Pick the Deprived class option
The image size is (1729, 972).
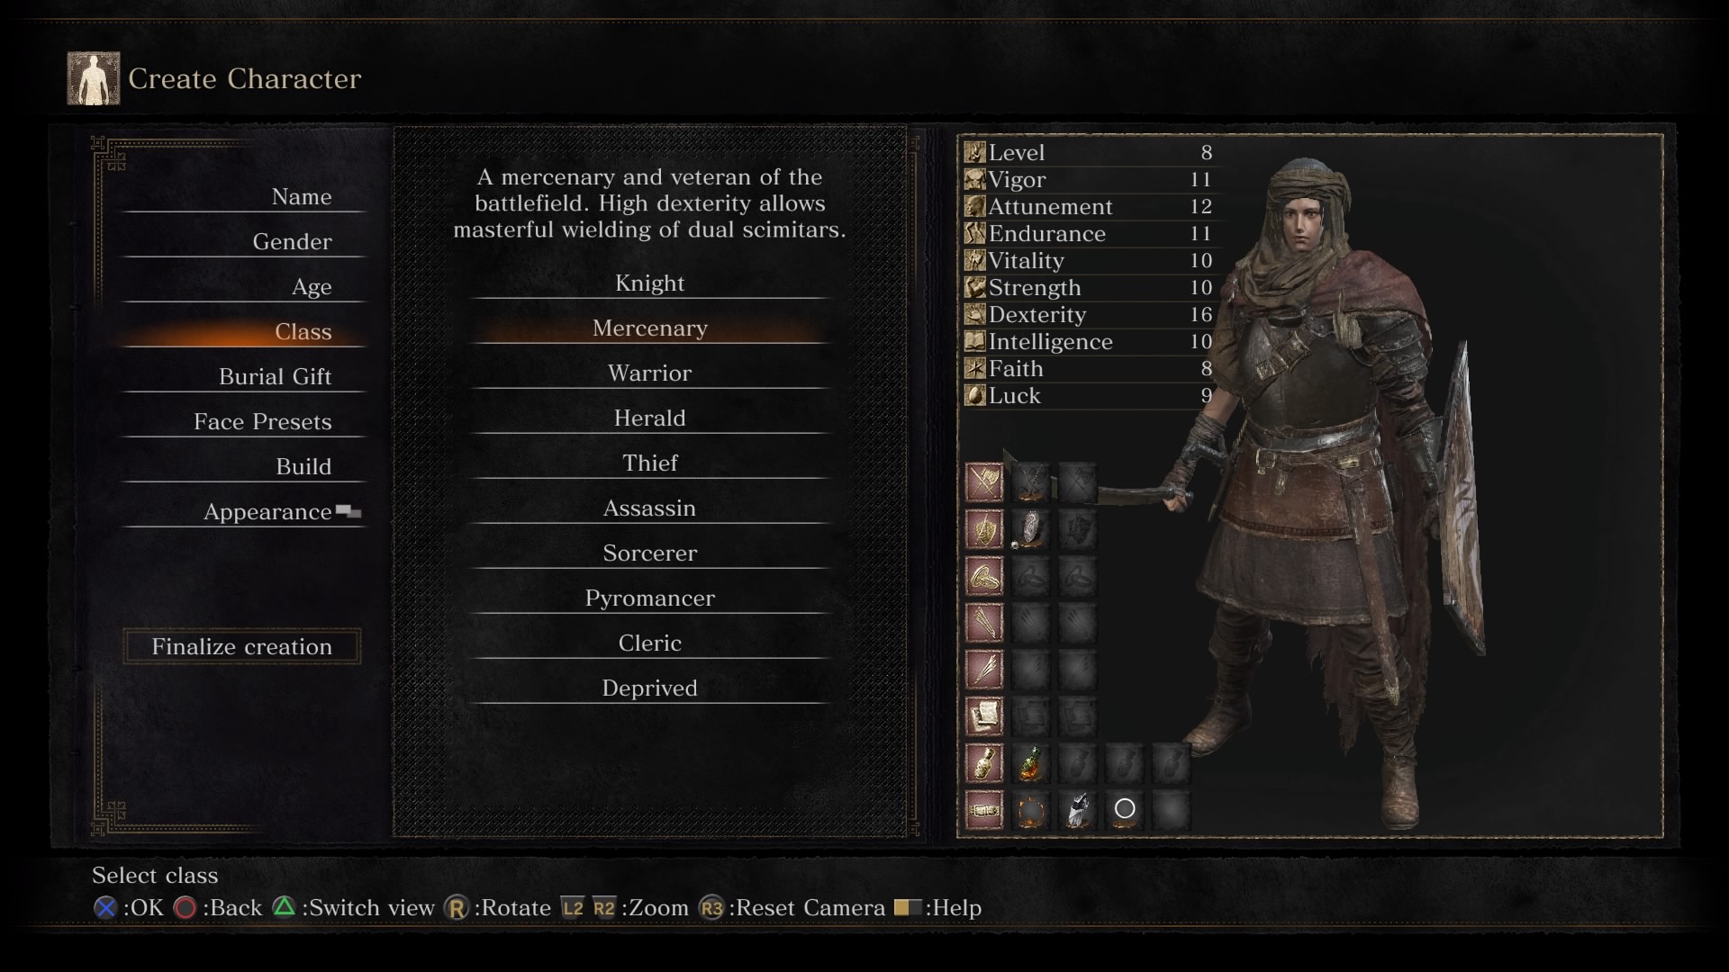pyautogui.click(x=649, y=688)
